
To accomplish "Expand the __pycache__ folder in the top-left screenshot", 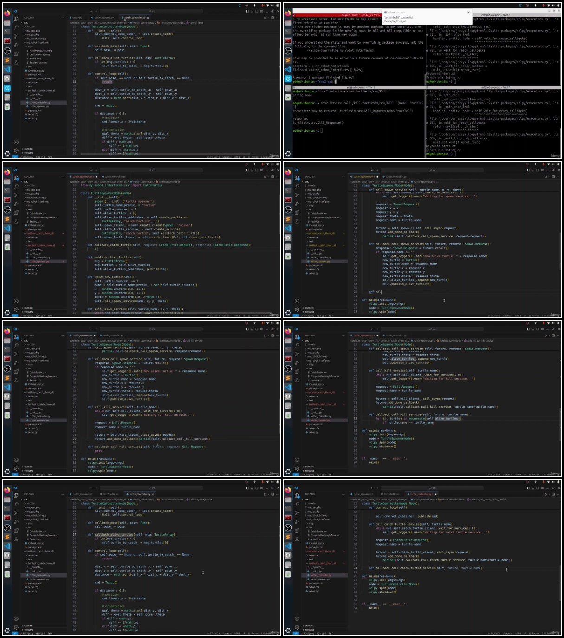I will (x=45, y=94).
